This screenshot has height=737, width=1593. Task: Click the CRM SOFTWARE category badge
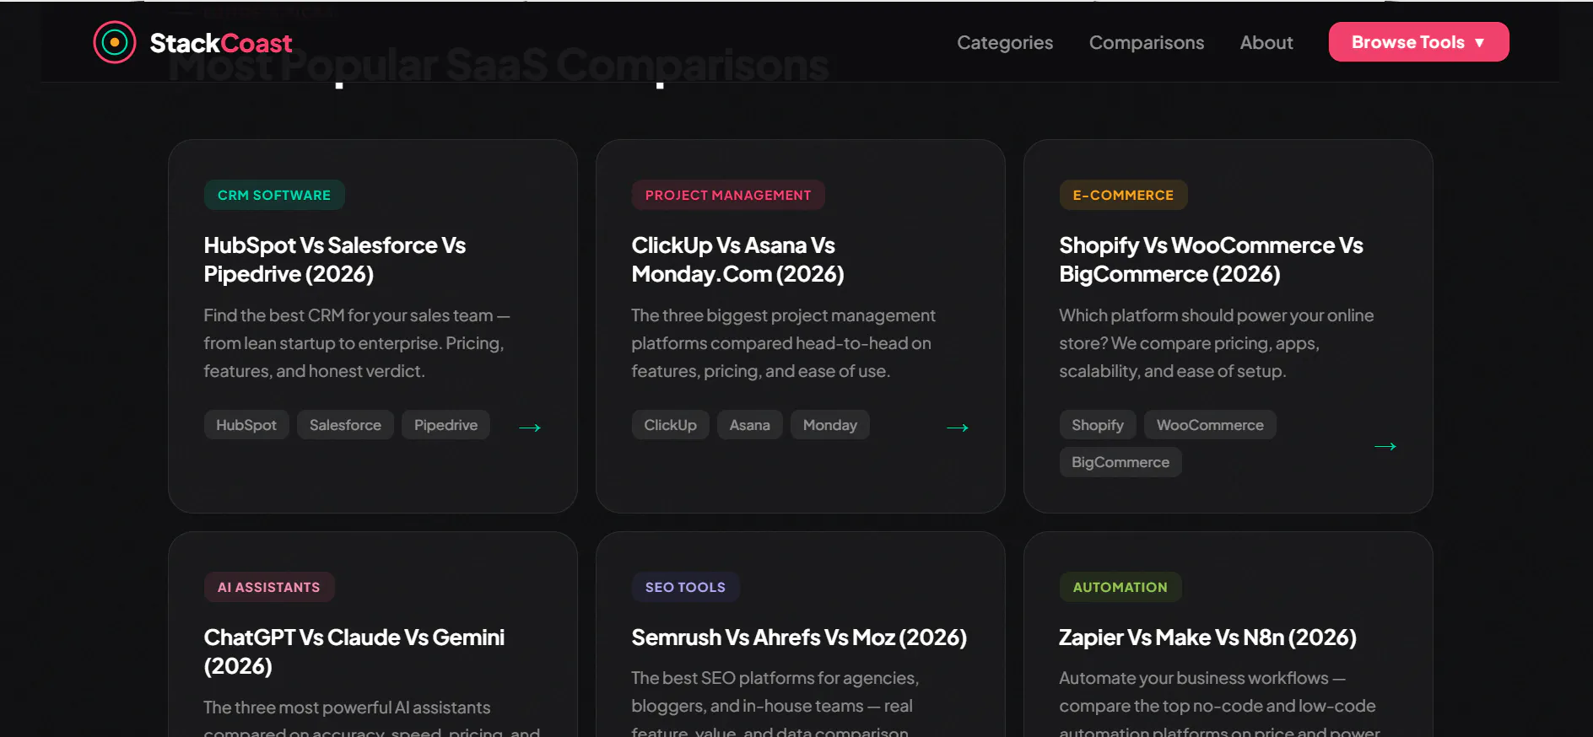tap(274, 195)
